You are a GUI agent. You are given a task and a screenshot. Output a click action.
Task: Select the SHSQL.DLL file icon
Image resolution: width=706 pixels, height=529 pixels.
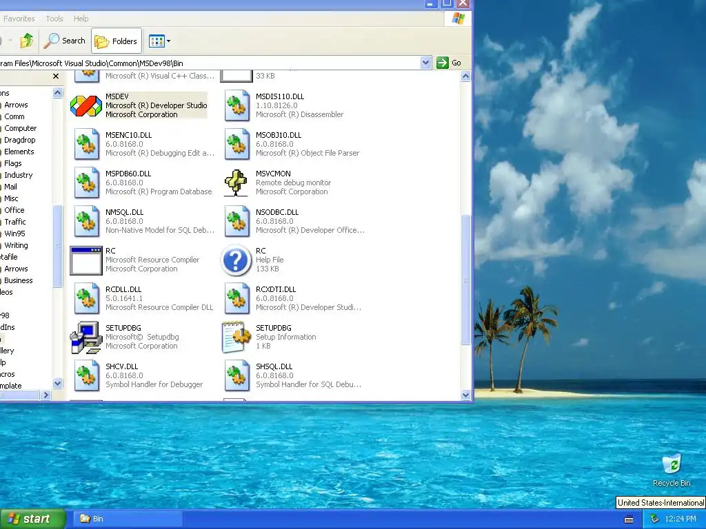point(237,376)
